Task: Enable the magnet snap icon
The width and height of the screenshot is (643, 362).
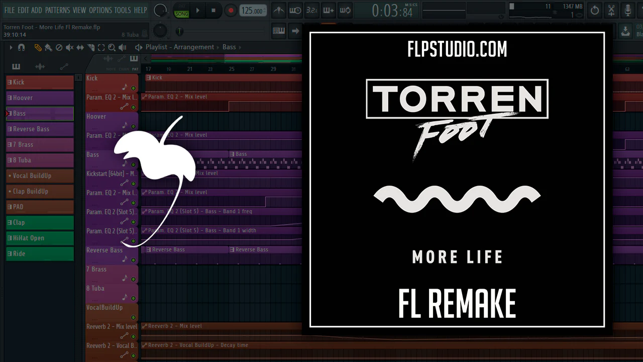Action: [21, 47]
